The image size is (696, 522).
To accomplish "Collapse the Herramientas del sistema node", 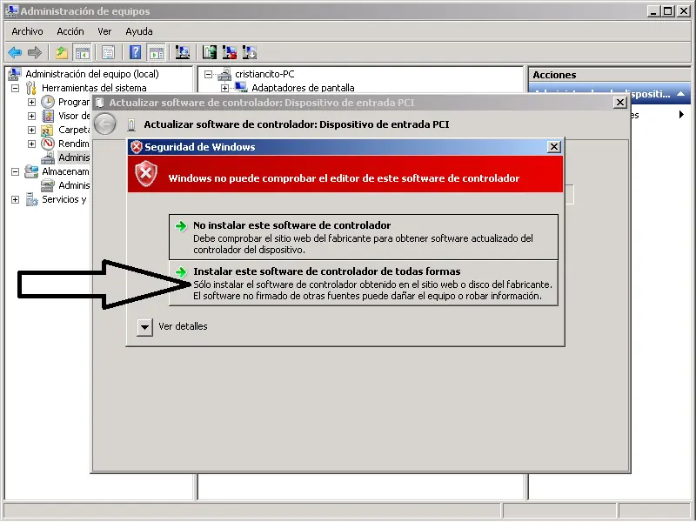I will (15, 88).
